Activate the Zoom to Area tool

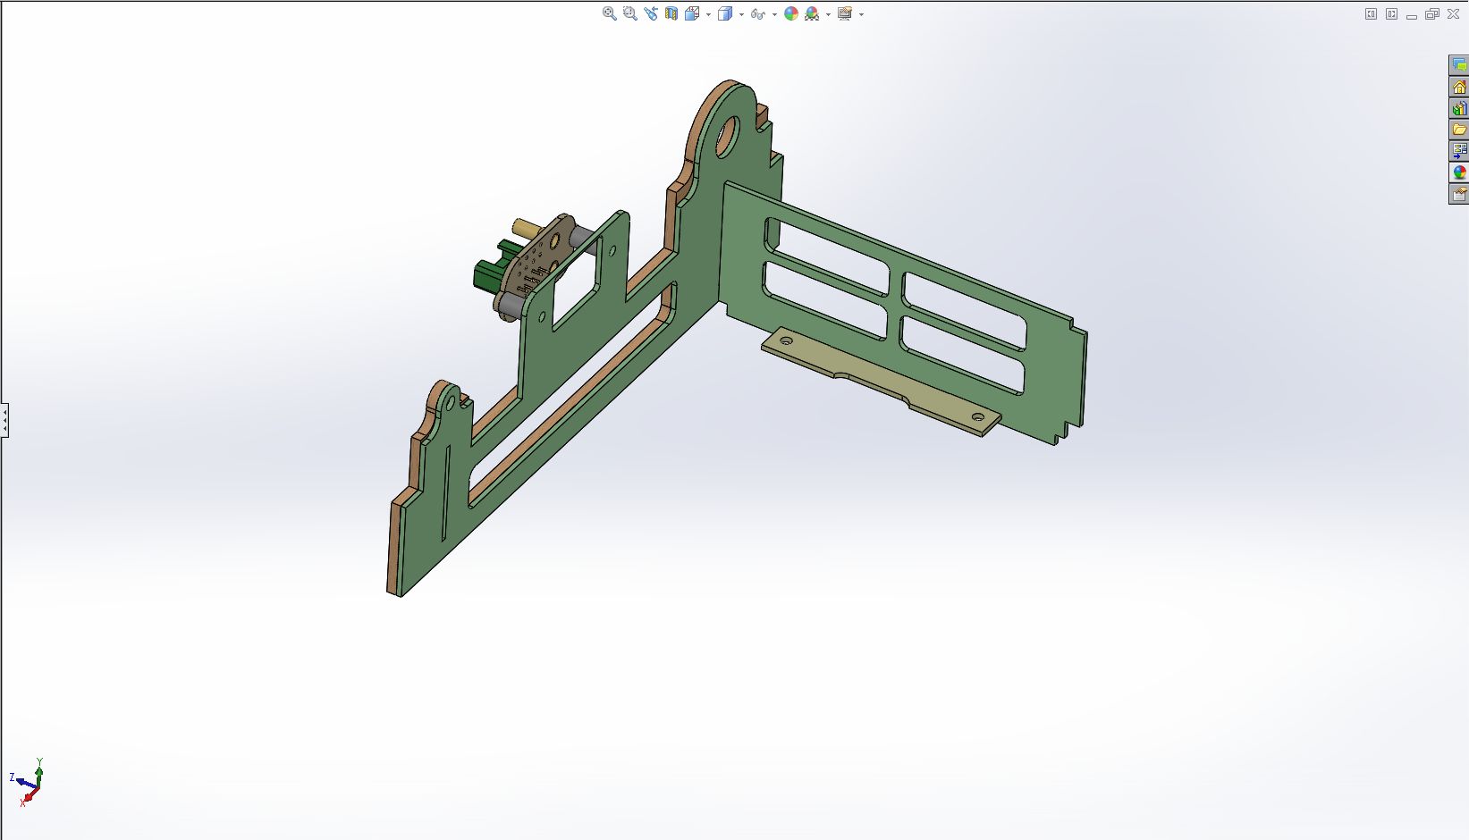click(x=629, y=13)
